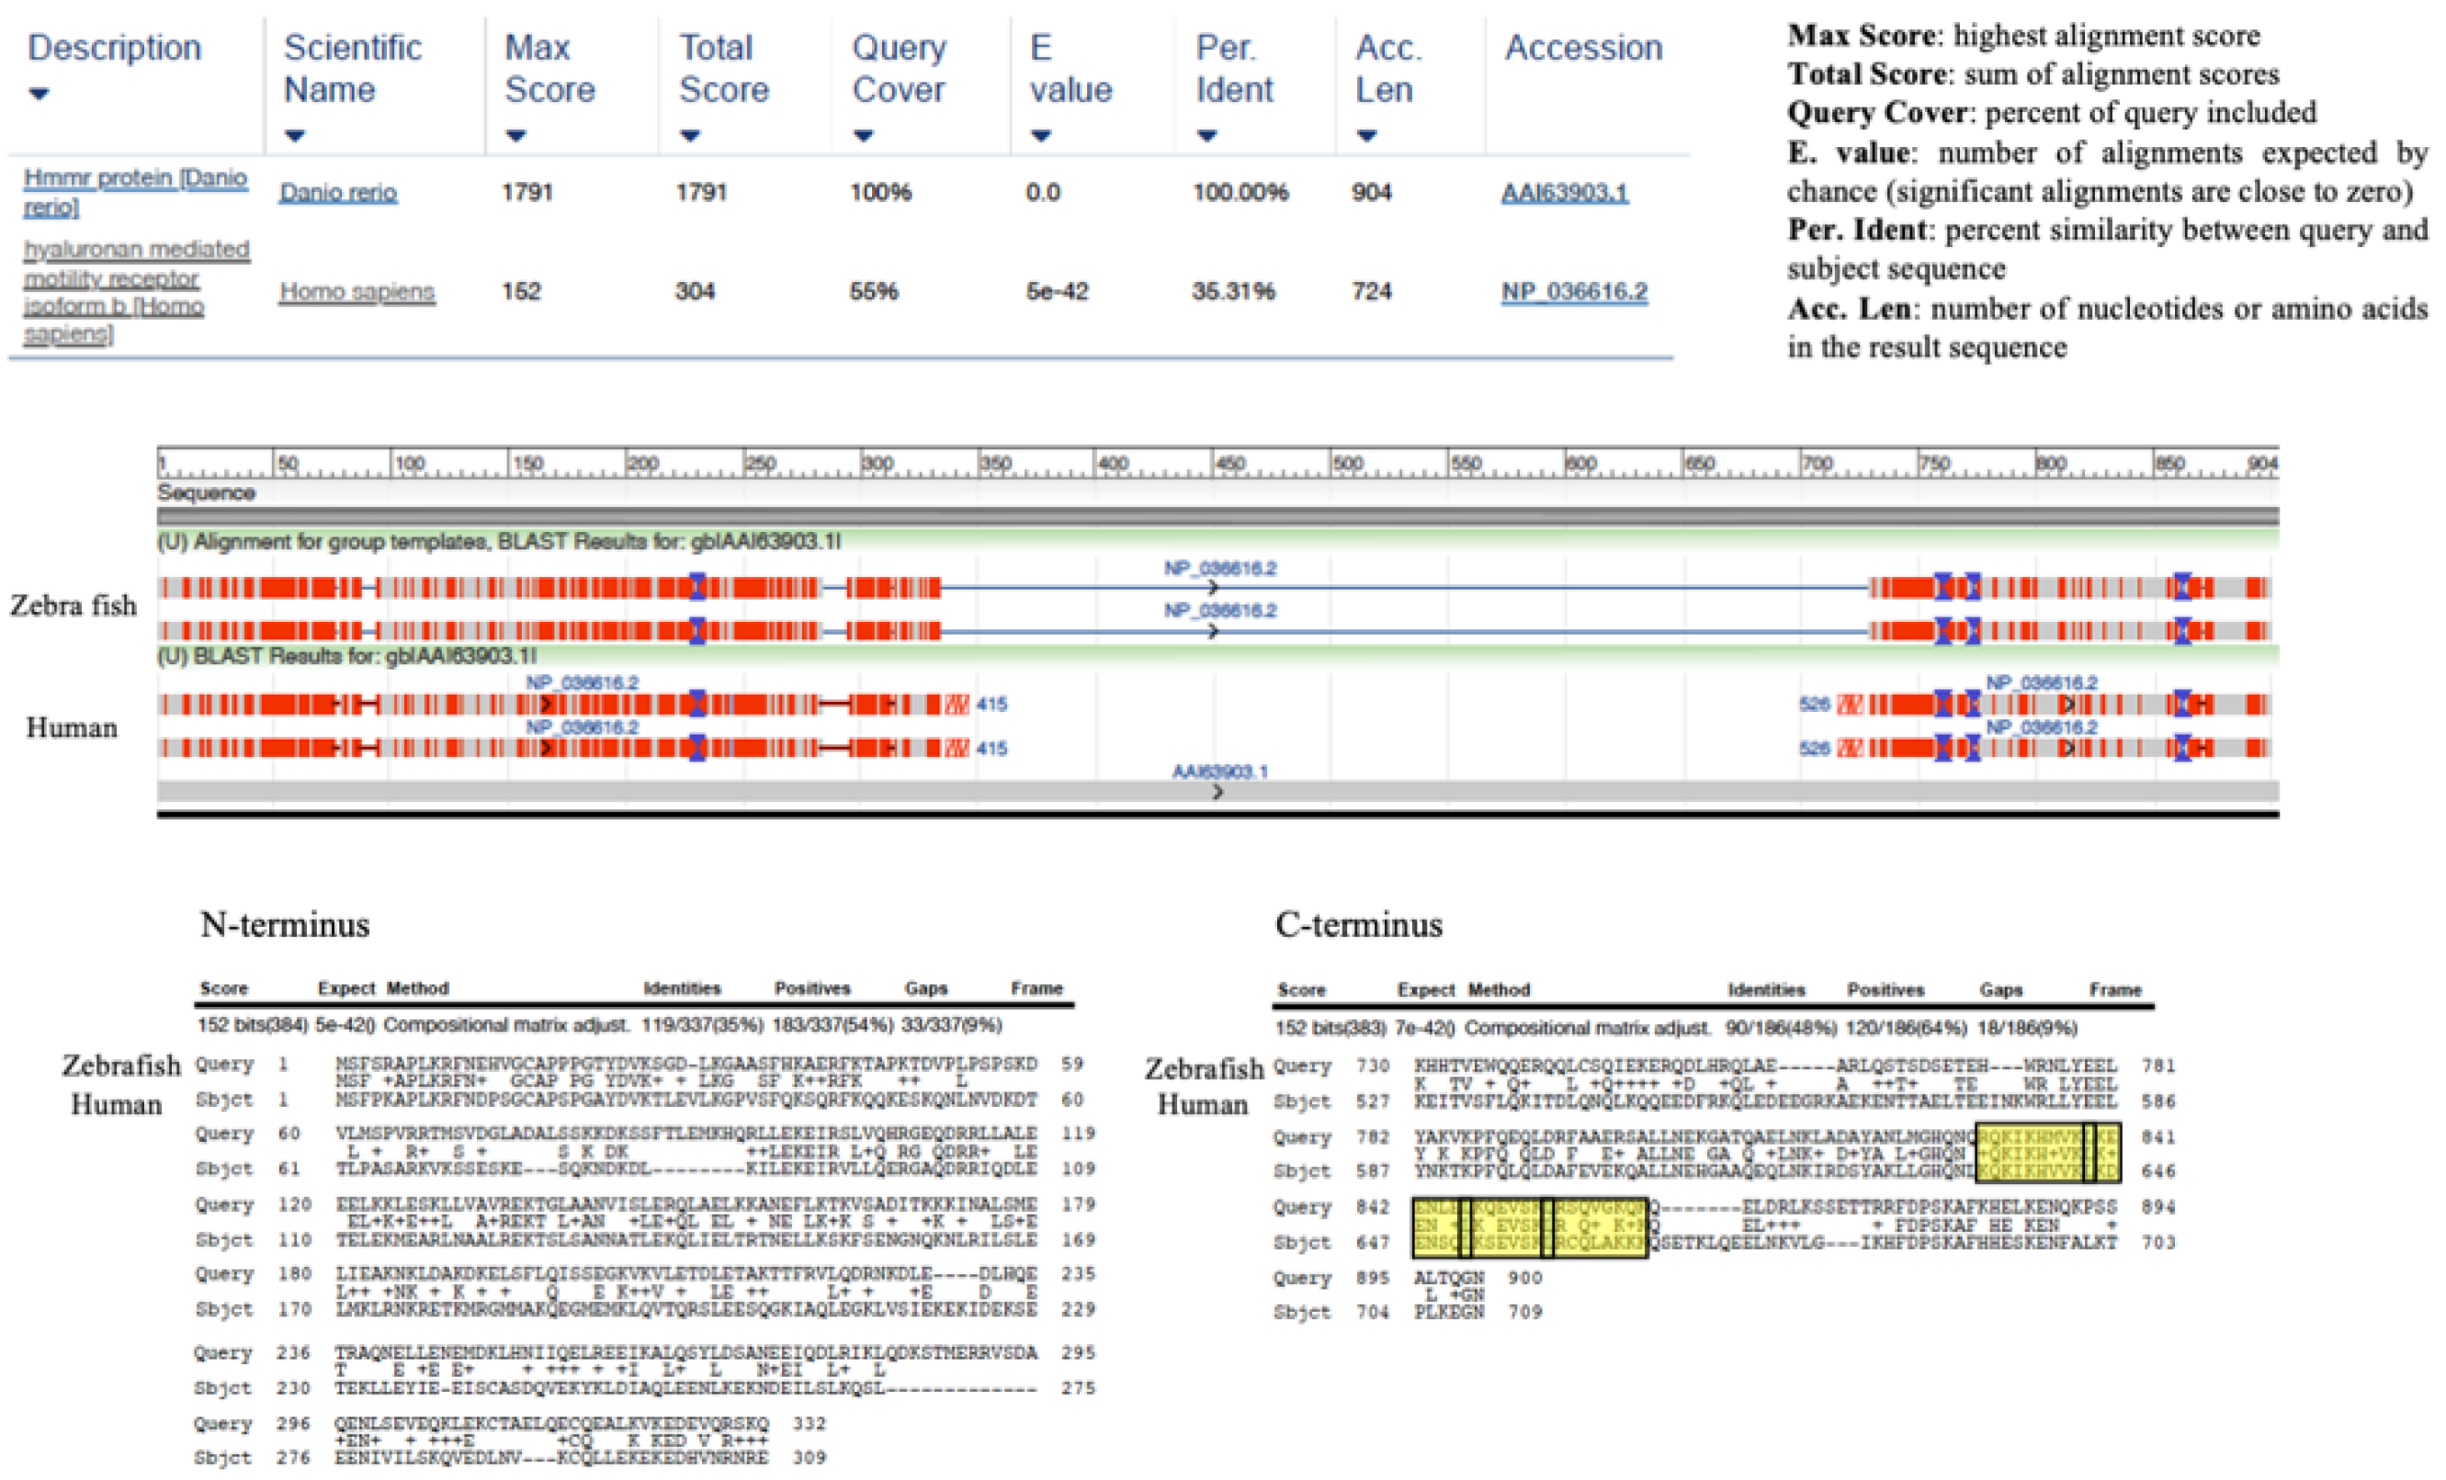This screenshot has height=1480, width=2446.
Task: Click sort arrow under Per. Ident
Action: click(x=1206, y=136)
